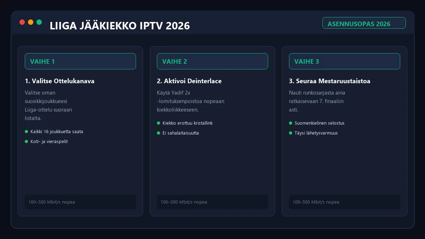Click green dot beside Kiekko erottuu

(159, 123)
